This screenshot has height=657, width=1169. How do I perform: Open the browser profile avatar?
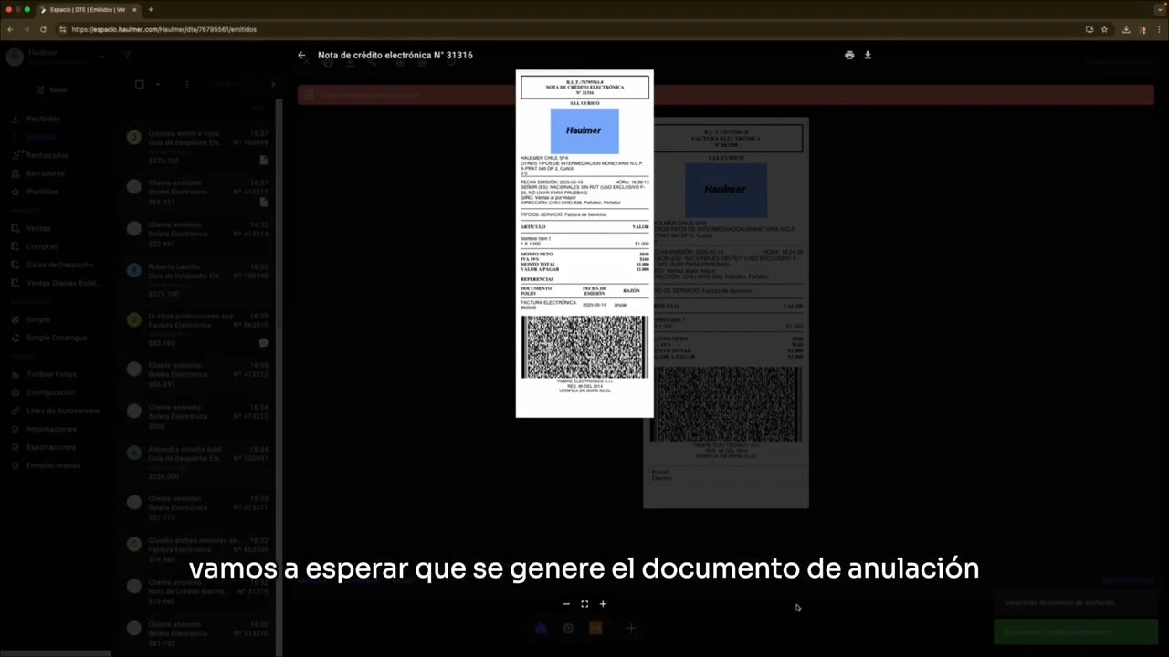1143,29
